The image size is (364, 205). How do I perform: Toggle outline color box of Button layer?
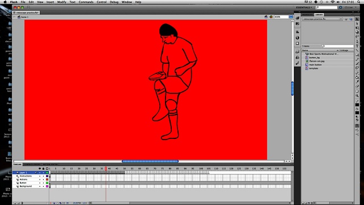[47, 183]
